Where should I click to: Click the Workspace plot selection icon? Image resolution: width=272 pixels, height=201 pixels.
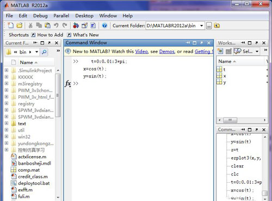(237, 51)
